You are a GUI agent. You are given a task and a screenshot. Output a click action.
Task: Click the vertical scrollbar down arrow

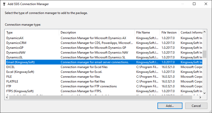coord(204,93)
